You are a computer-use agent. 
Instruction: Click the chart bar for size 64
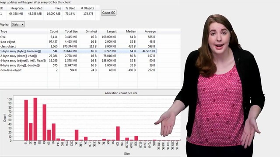pyautogui.click(x=45, y=123)
